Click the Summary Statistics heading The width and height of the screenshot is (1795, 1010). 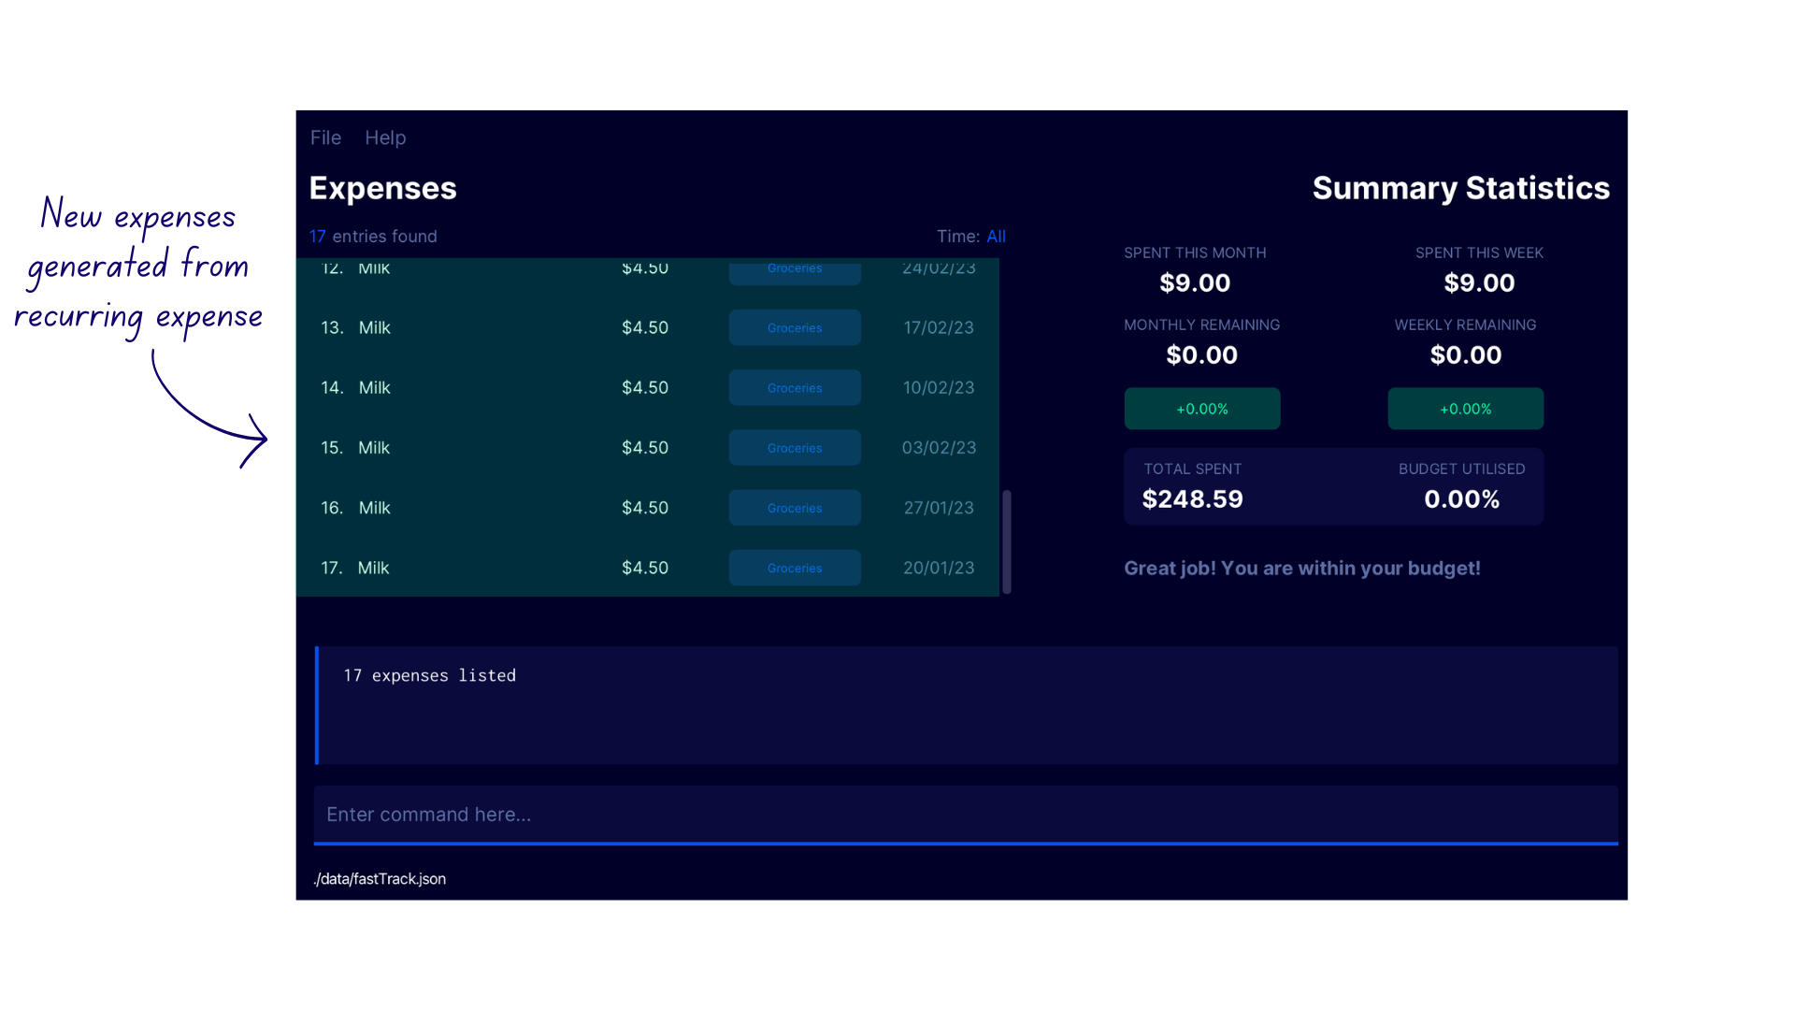(x=1461, y=188)
